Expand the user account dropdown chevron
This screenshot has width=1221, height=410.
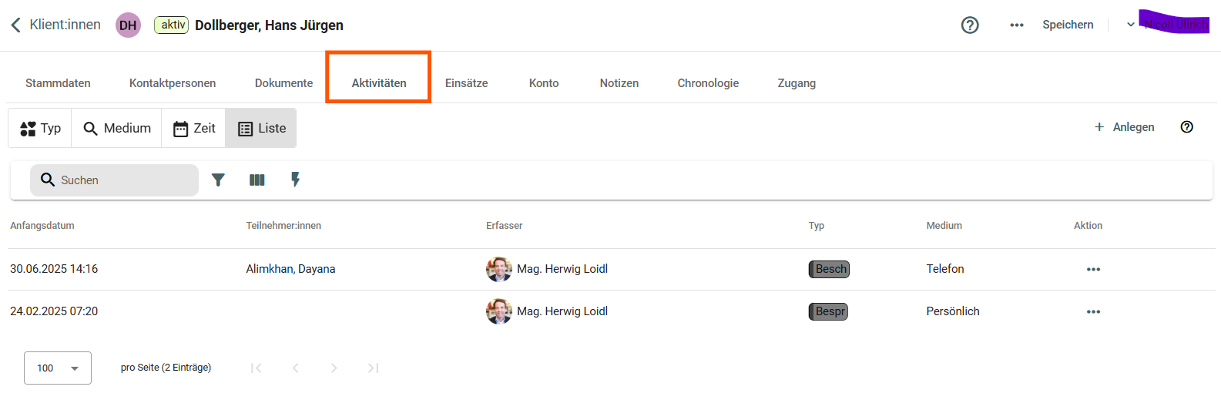(1130, 25)
